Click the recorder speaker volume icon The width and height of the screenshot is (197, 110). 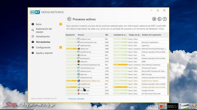(180, 105)
